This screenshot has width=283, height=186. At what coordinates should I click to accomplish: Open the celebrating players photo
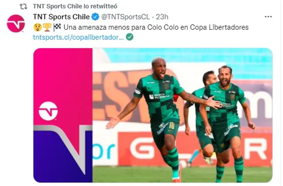point(182,115)
